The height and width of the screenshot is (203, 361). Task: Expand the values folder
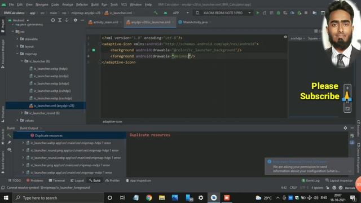17,120
